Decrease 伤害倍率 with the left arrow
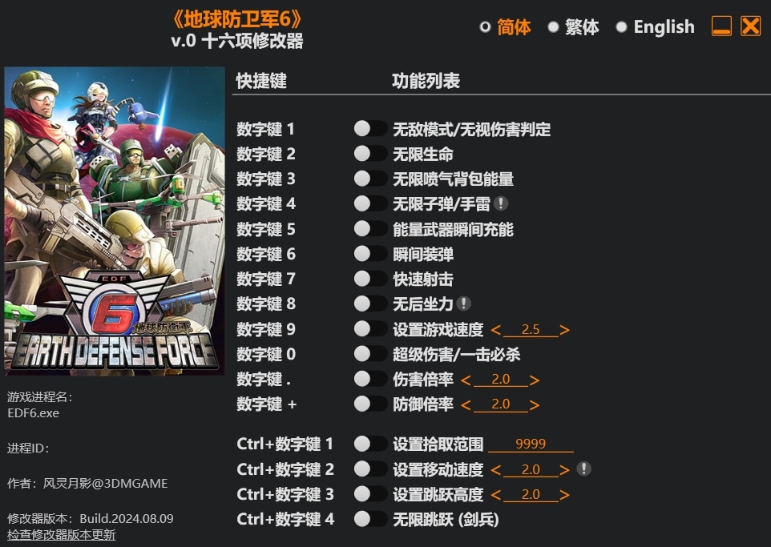This screenshot has height=547, width=771. (466, 380)
